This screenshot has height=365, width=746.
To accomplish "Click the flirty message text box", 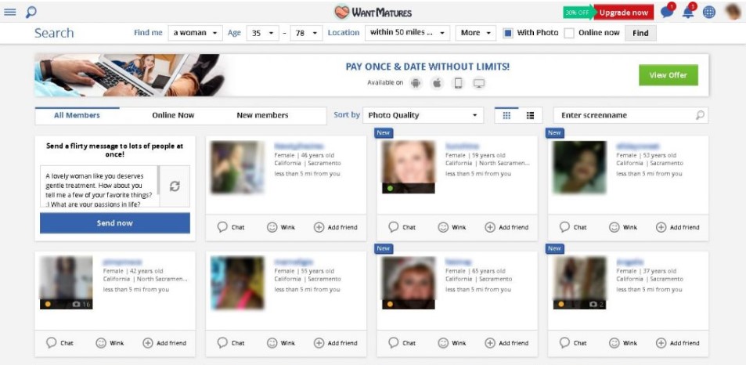I will [x=99, y=186].
